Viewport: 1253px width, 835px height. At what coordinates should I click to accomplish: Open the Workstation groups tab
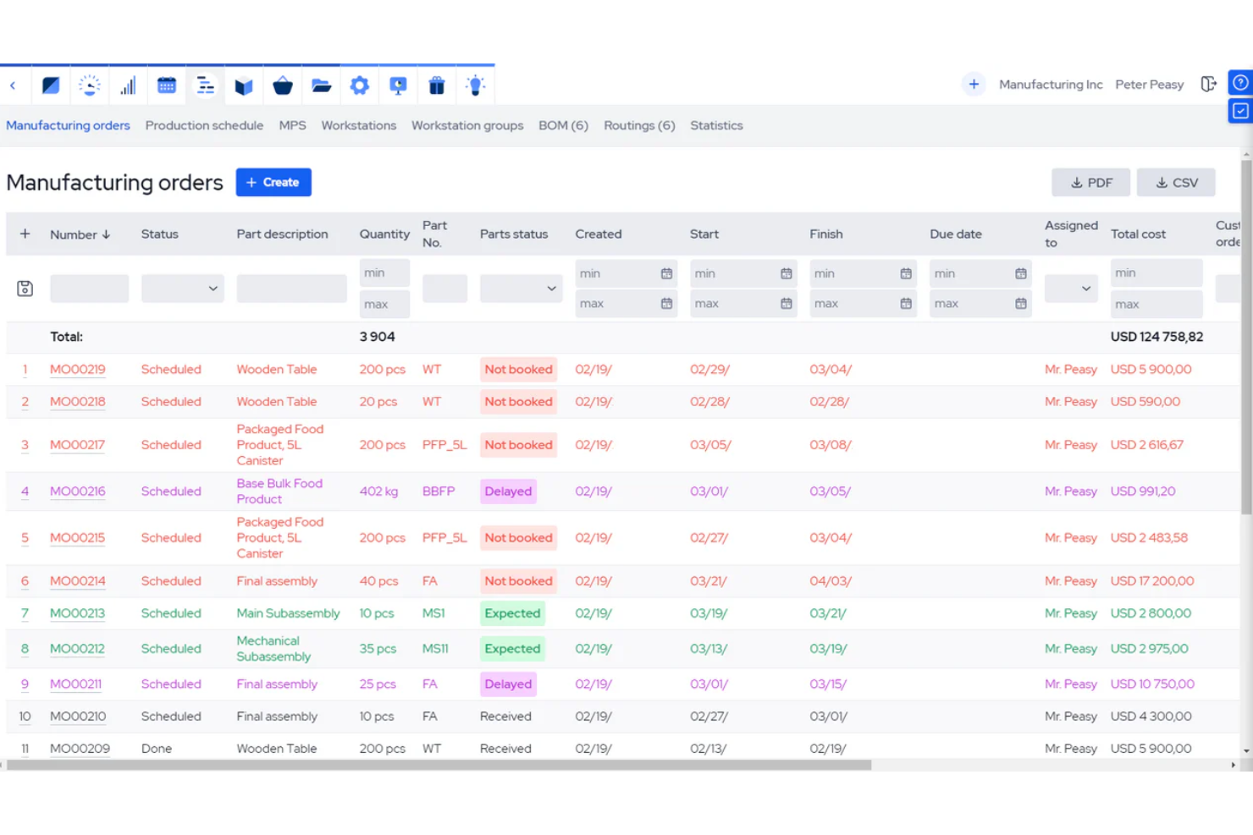[x=466, y=125]
